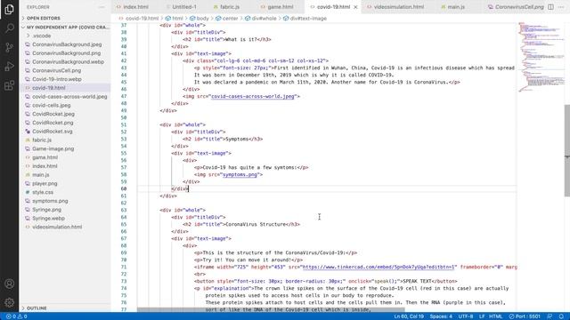Open the editor More Actions ellipsis

561,7
